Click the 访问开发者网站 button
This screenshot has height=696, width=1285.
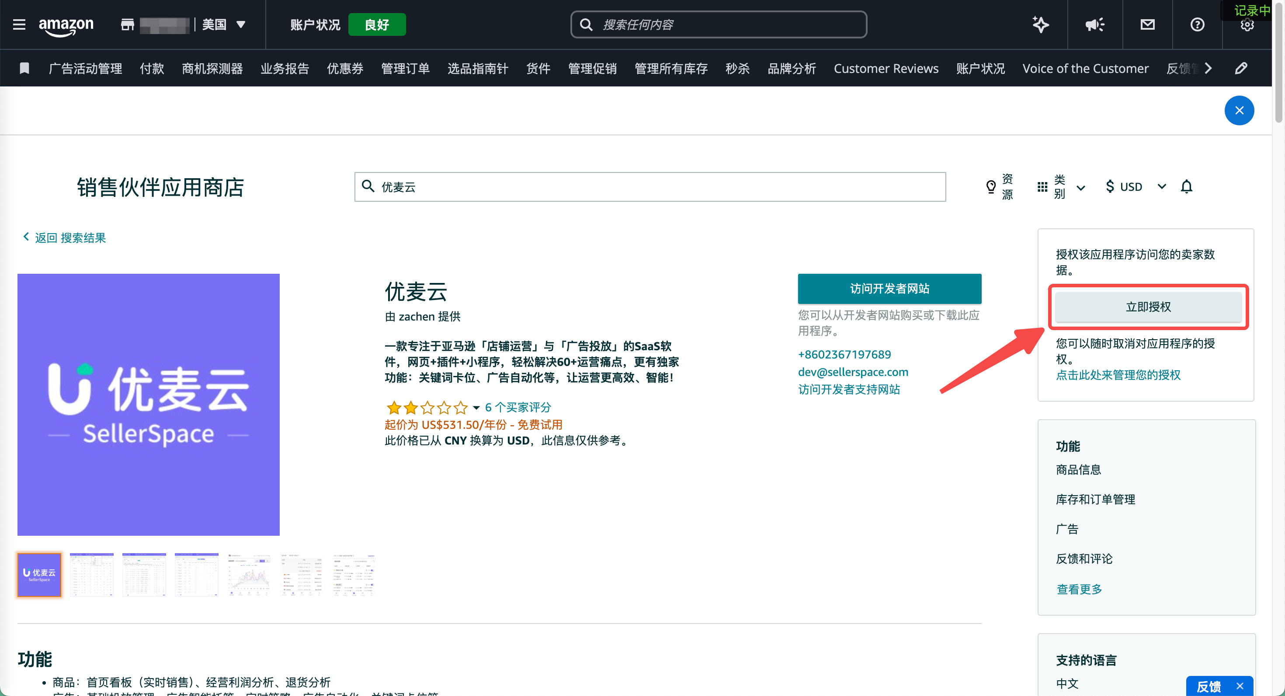click(x=889, y=288)
